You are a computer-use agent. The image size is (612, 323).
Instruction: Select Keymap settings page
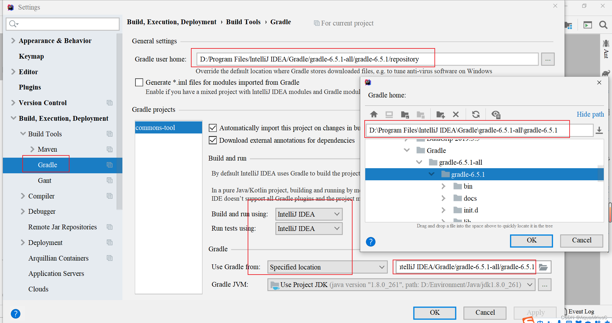click(31, 56)
